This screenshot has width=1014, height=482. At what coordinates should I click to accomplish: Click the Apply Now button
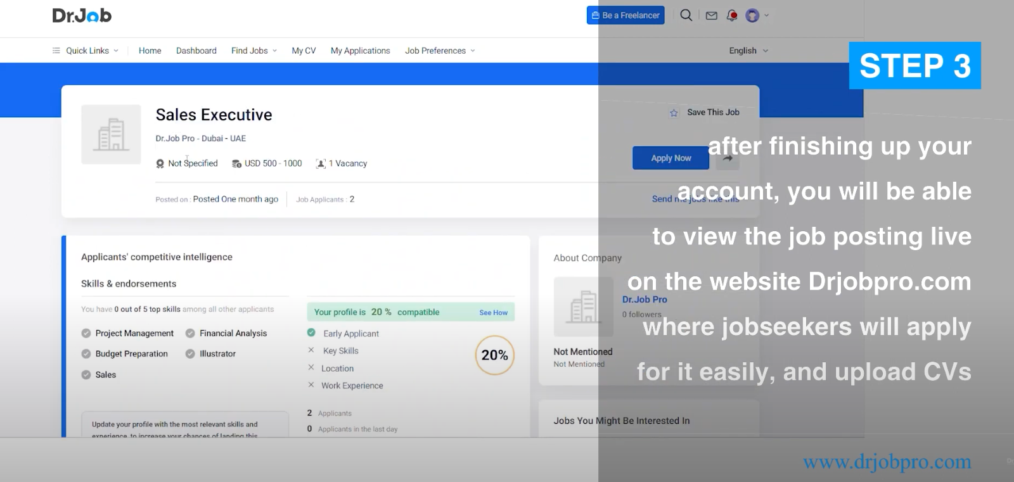click(x=671, y=158)
